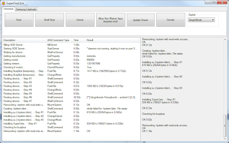Select 'Rooting device... - Step #3' row

click(70, 86)
